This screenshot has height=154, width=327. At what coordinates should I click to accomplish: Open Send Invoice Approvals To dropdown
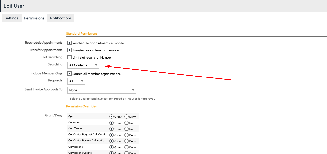[x=102, y=90]
